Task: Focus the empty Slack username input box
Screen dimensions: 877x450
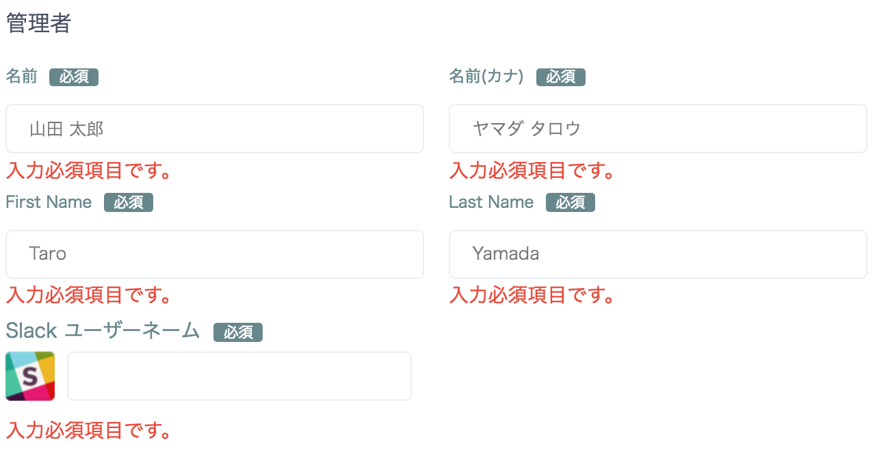Action: tap(239, 376)
